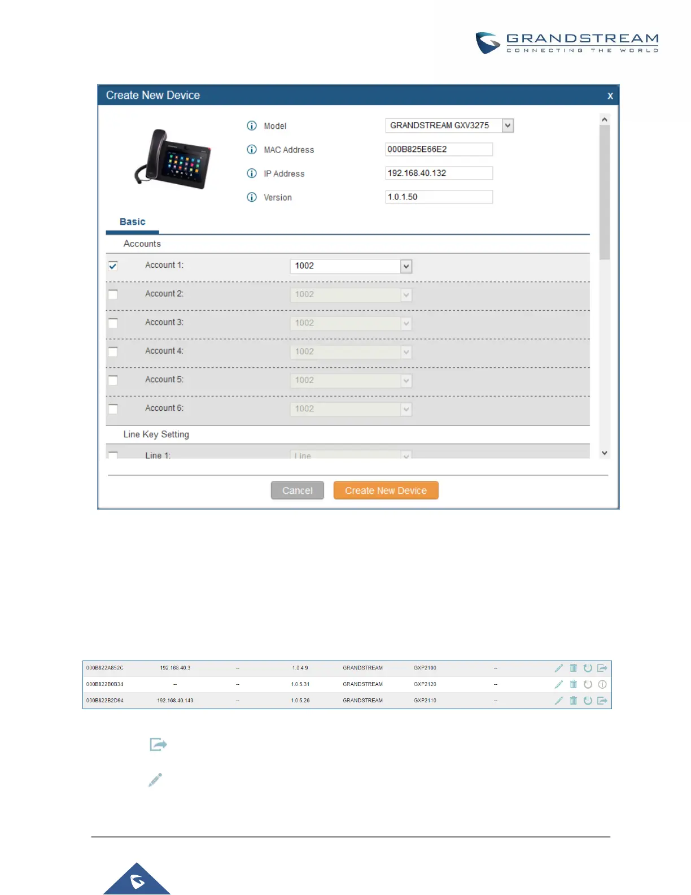Close the Create New Device dialog
Viewport: 691px width, 895px height.
click(610, 96)
